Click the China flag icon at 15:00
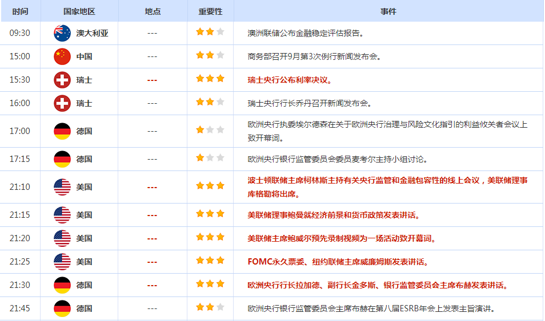545x321 pixels. point(62,56)
